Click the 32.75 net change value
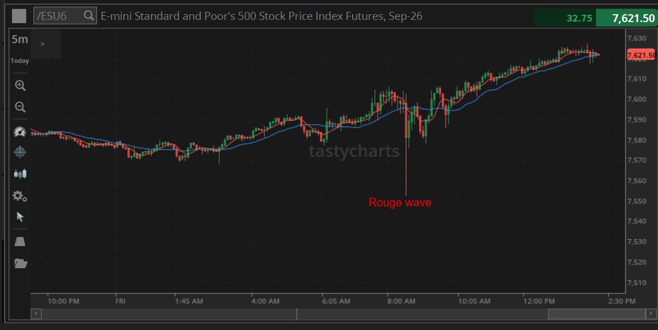The height and width of the screenshot is (330, 658). click(579, 18)
